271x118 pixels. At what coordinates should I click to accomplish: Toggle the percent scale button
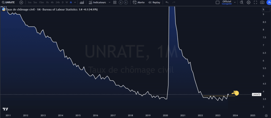pos(263,10)
